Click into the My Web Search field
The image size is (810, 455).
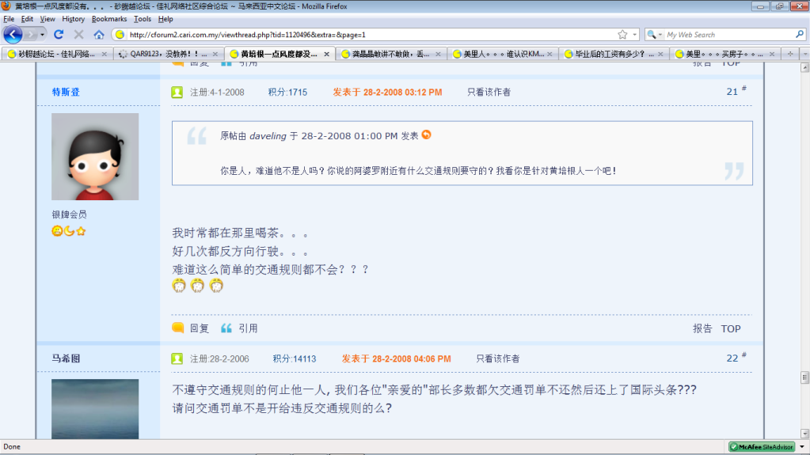(x=732, y=35)
